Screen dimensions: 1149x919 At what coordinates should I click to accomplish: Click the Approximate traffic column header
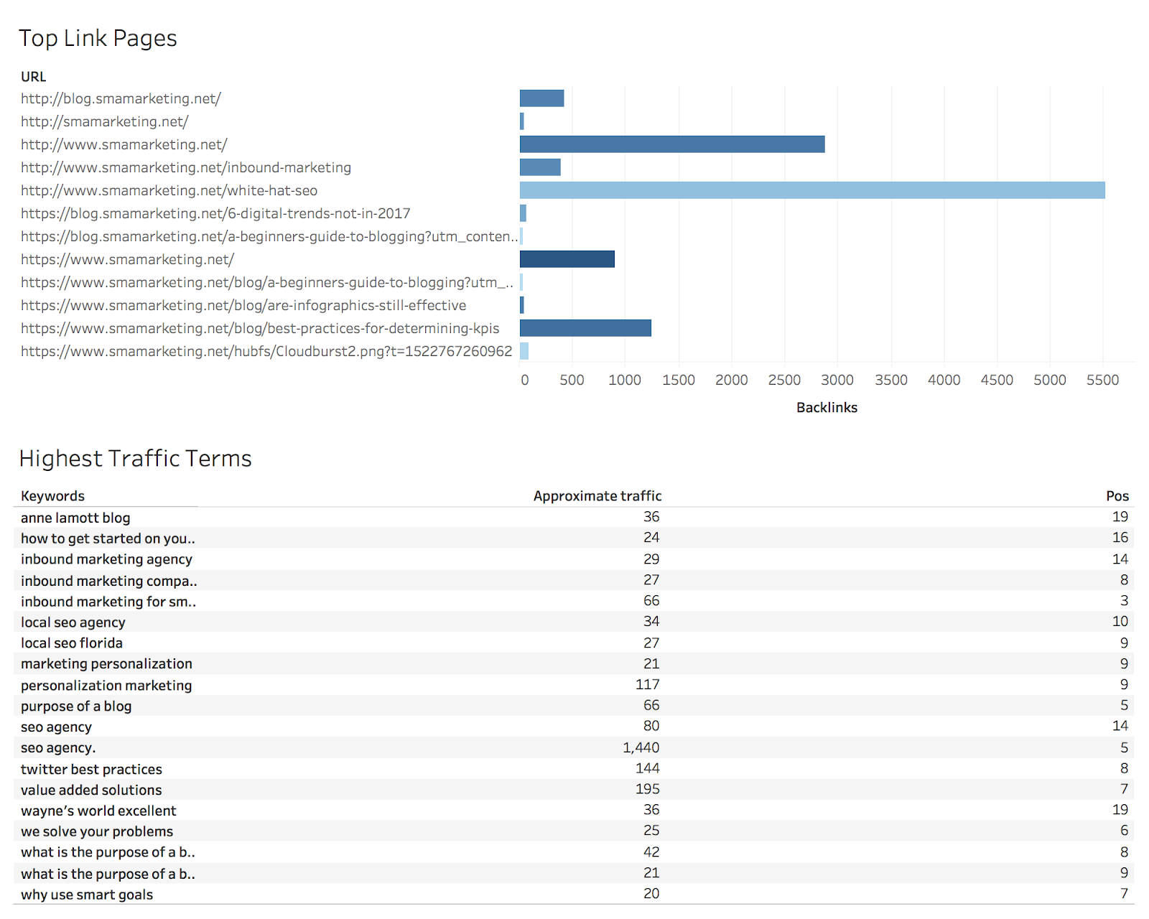(x=597, y=496)
